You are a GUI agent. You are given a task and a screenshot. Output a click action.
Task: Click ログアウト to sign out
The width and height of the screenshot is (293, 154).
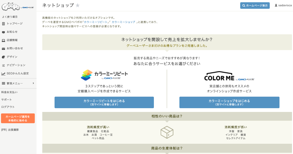pyautogui.click(x=8, y=107)
